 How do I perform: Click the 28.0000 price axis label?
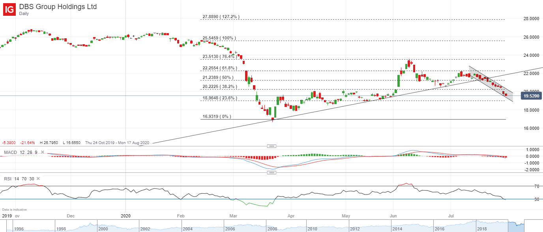point(532,19)
